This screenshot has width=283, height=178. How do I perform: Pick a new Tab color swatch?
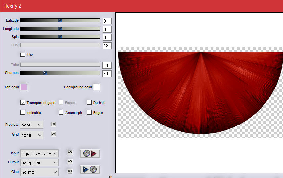coord(24,87)
